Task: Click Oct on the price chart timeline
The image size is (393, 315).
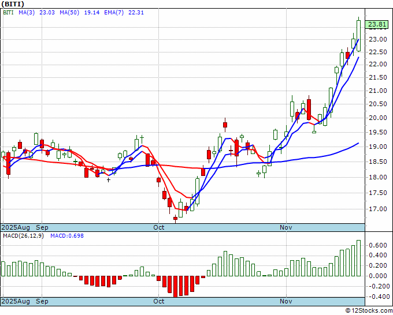Action: pyautogui.click(x=159, y=227)
